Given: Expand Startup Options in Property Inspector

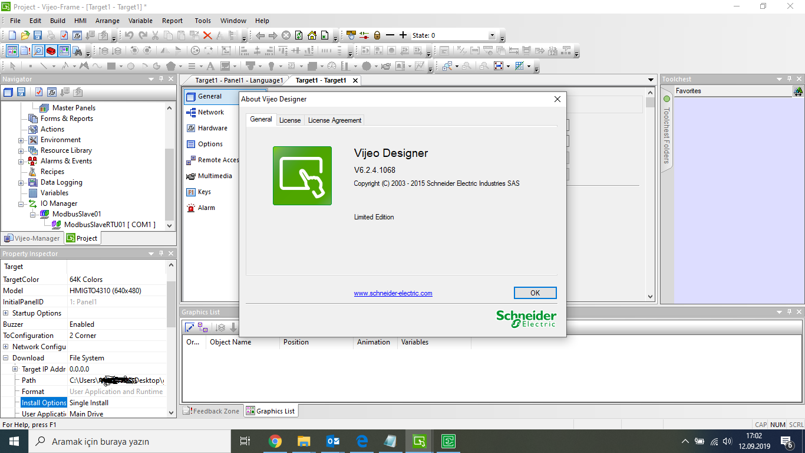Looking at the screenshot, I should click(6, 313).
